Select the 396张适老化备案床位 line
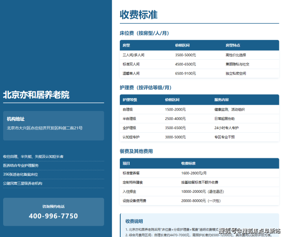The width and height of the screenshot is (287, 237). 21,175
